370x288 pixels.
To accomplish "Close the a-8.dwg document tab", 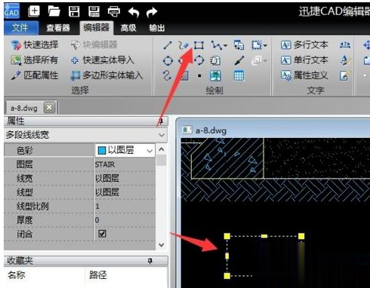I will [x=49, y=108].
